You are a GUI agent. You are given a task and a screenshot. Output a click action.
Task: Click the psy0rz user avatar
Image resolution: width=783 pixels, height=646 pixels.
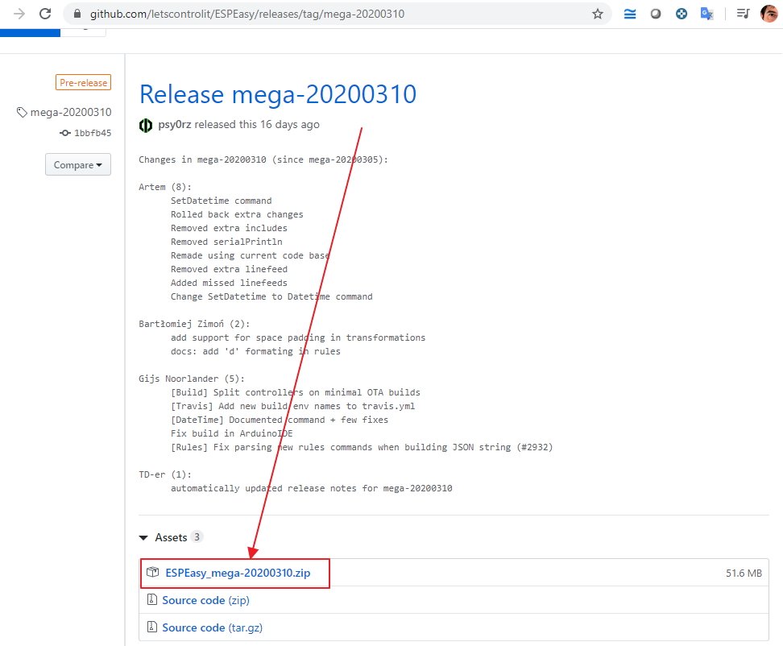point(146,125)
